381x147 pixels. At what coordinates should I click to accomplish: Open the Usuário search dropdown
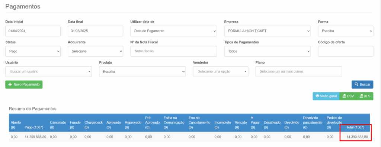(x=49, y=72)
